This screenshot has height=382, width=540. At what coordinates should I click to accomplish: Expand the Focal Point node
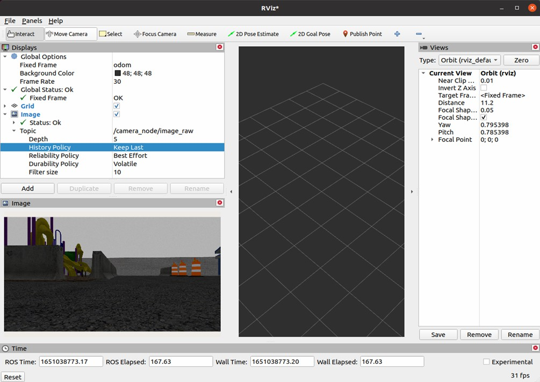click(x=432, y=140)
